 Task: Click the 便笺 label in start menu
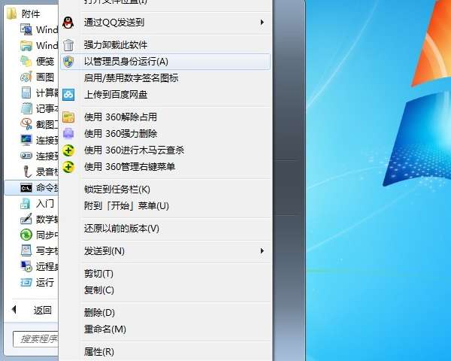(45, 62)
